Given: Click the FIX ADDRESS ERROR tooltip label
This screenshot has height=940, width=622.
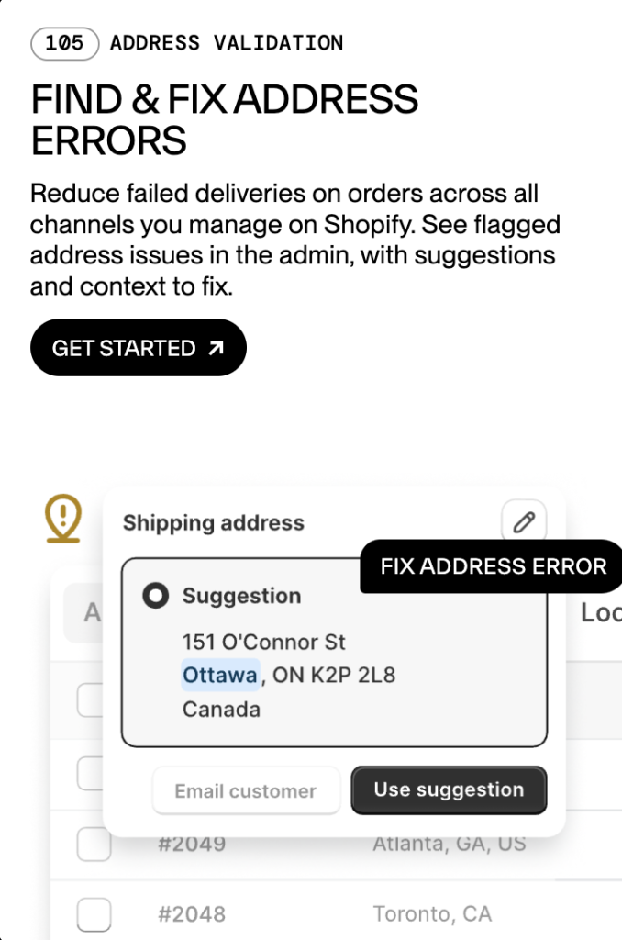Looking at the screenshot, I should point(493,565).
